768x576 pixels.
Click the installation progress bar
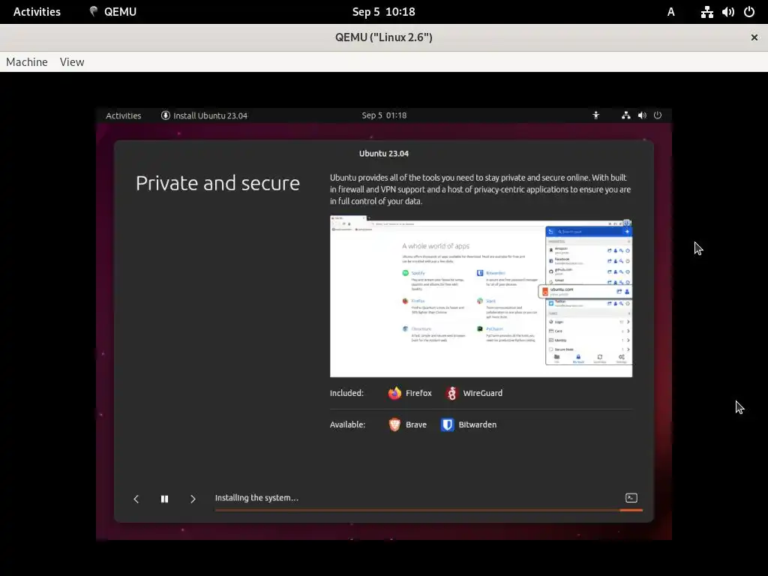[428, 510]
